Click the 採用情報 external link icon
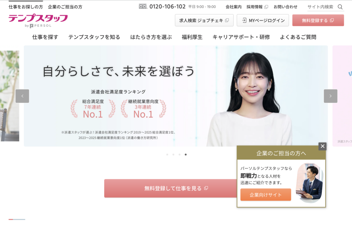This screenshot has width=352, height=225. [x=266, y=7]
